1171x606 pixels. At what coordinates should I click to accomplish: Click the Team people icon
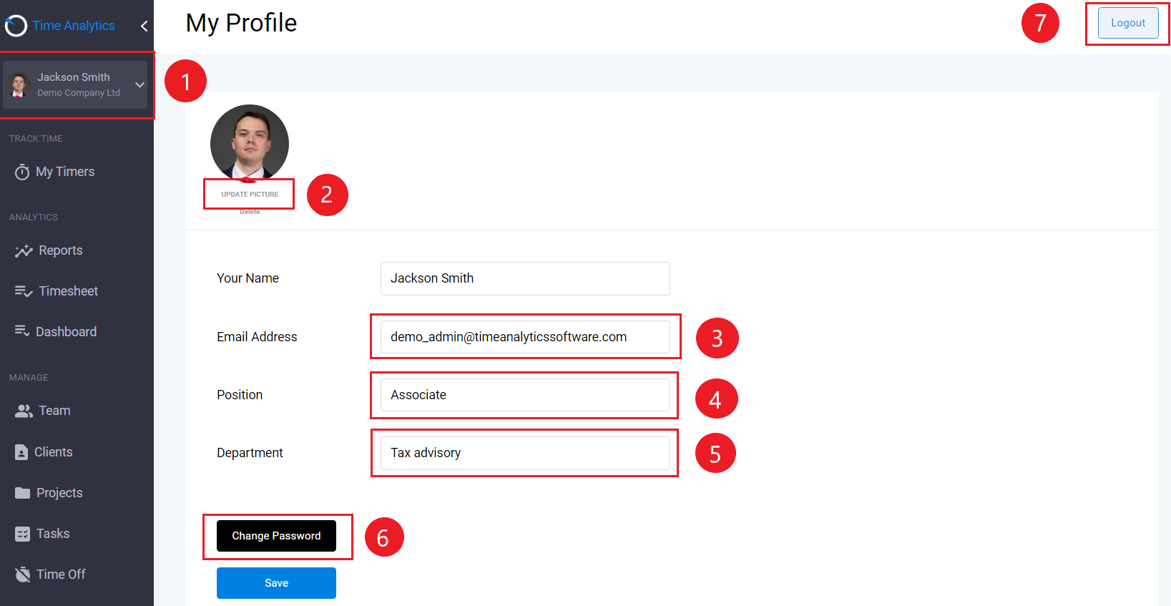pyautogui.click(x=24, y=411)
